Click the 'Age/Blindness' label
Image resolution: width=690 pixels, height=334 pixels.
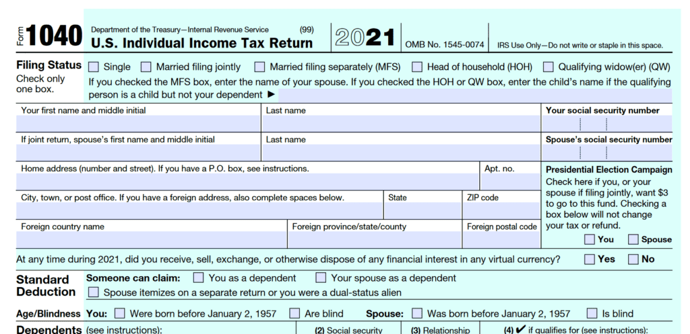tap(49, 314)
